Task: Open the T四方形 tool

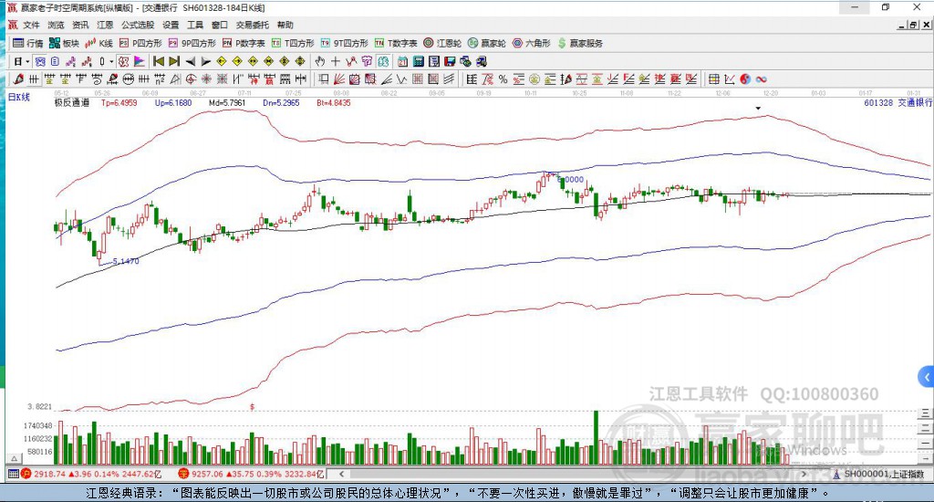Action: point(292,43)
